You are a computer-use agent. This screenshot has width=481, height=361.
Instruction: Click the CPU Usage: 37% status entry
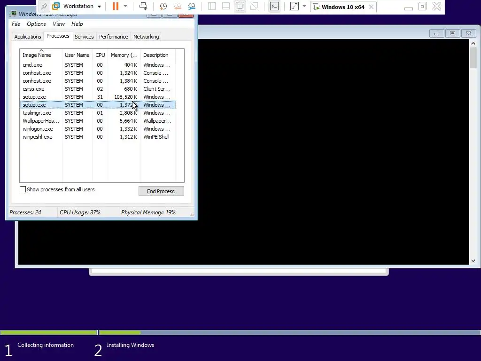pyautogui.click(x=80, y=212)
